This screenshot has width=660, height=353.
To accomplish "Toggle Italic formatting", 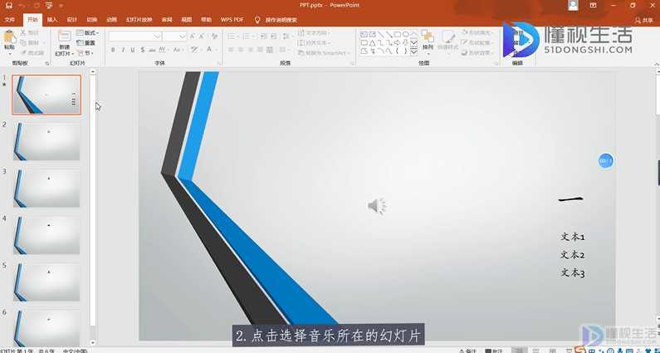I will coord(123,51).
